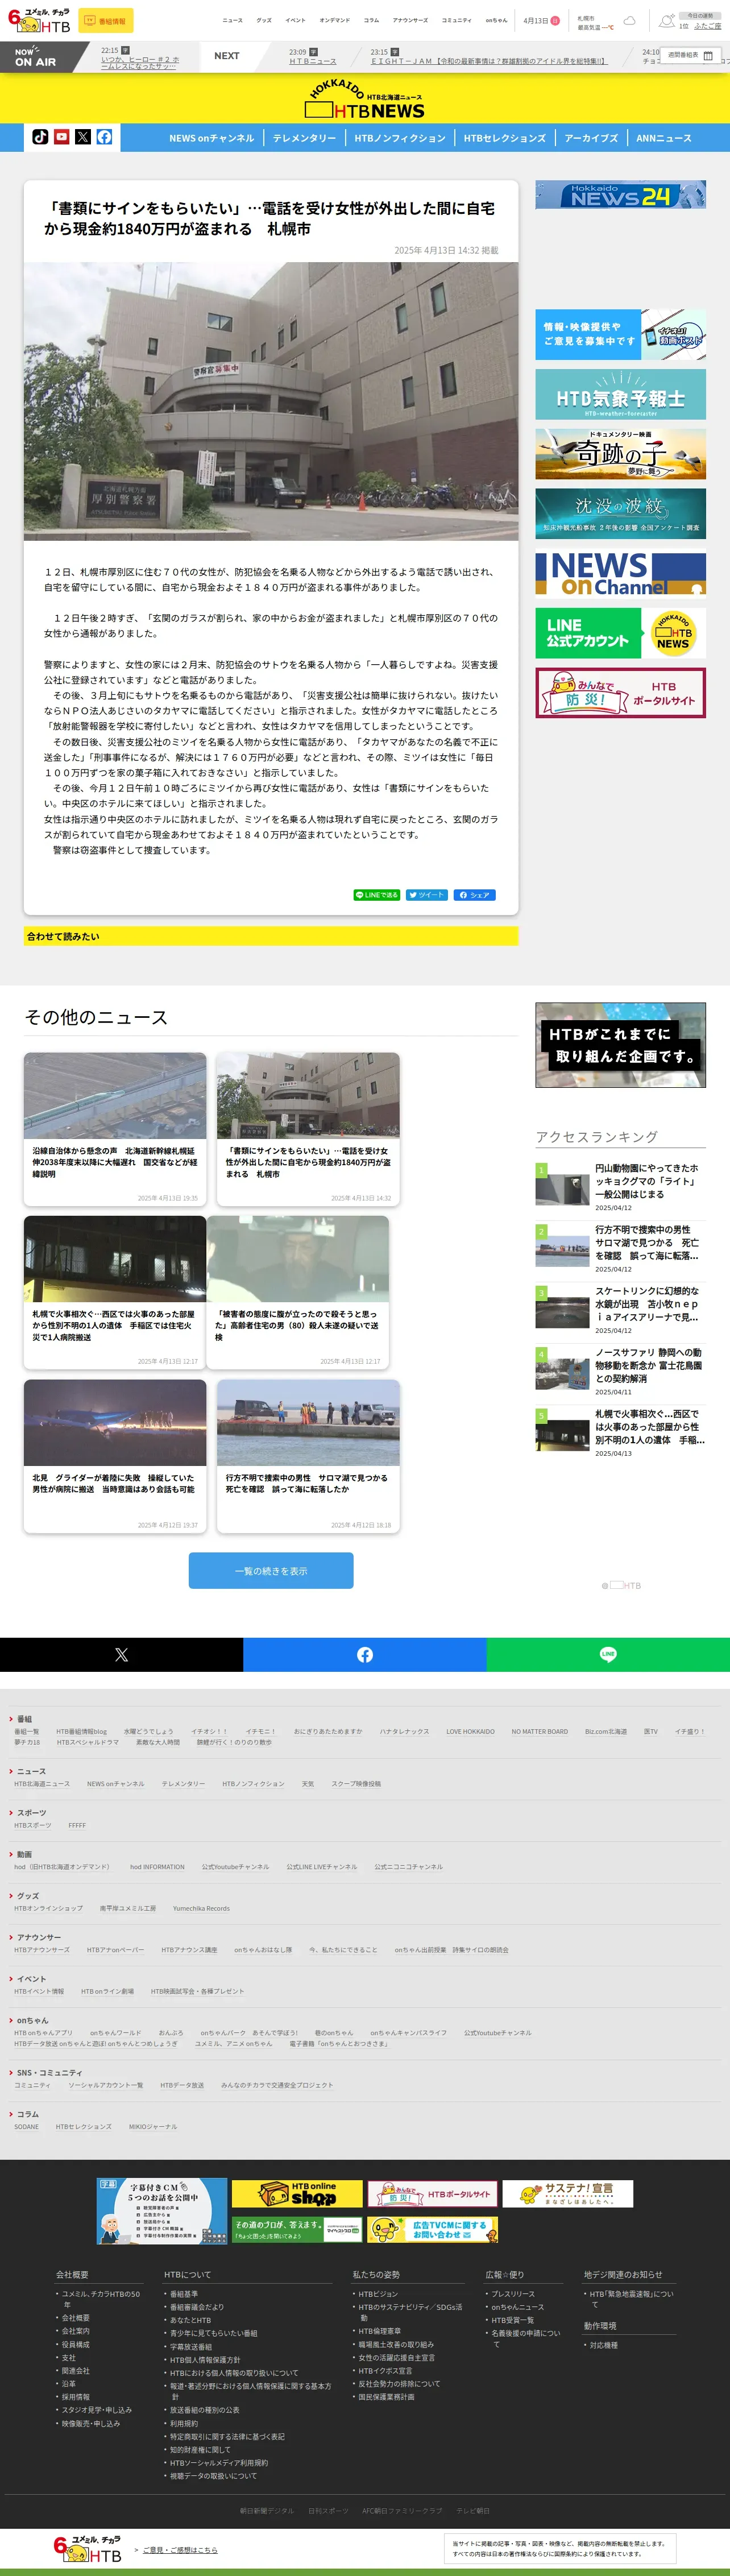Image resolution: width=730 pixels, height=2576 pixels.
Task: Open the Hokkaido NEWS 24 banner
Action: (x=620, y=194)
